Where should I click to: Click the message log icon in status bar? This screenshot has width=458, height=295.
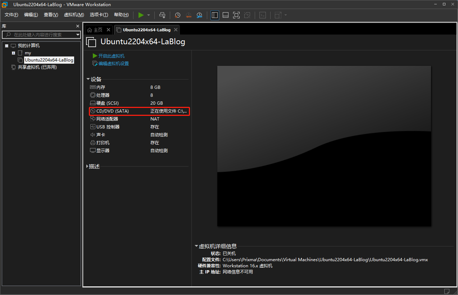tap(447, 291)
